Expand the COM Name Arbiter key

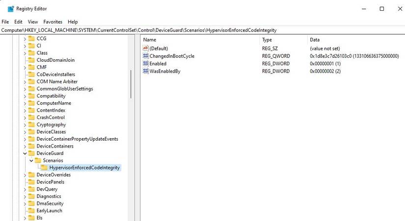(x=25, y=82)
